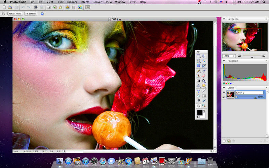269x168 pixels.
Task: Click the Actual Pixels button
Action: point(15,14)
